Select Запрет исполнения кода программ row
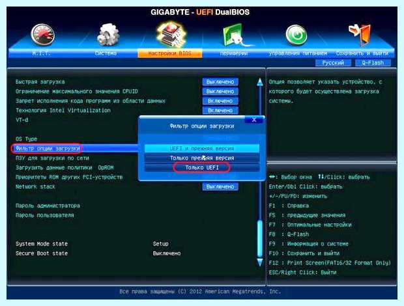Image resolution: width=404 pixels, height=306 pixels. 91,101
